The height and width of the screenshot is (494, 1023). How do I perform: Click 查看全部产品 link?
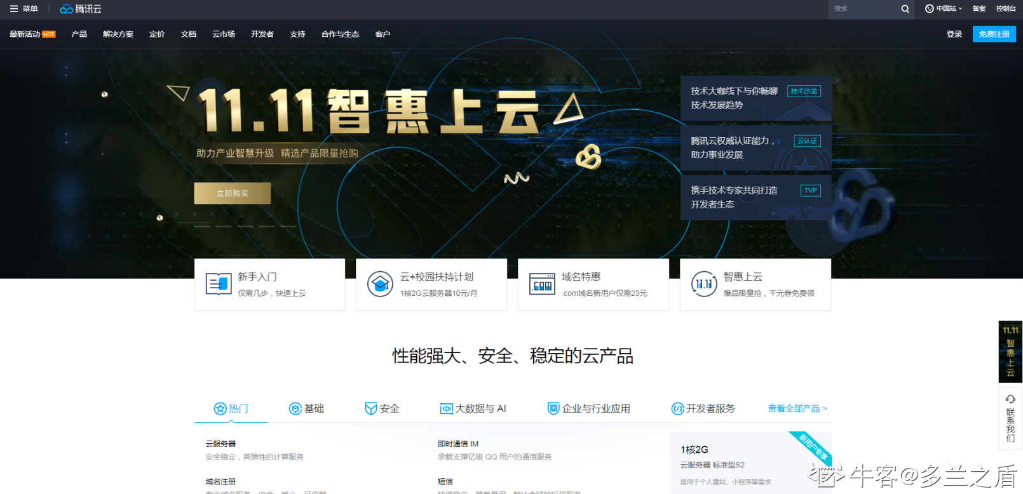click(x=797, y=408)
